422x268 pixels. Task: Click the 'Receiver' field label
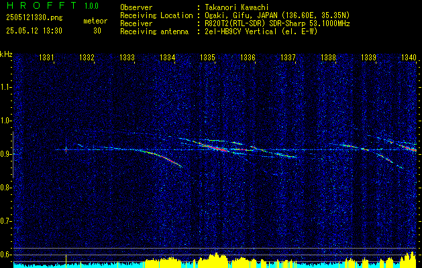coord(136,23)
